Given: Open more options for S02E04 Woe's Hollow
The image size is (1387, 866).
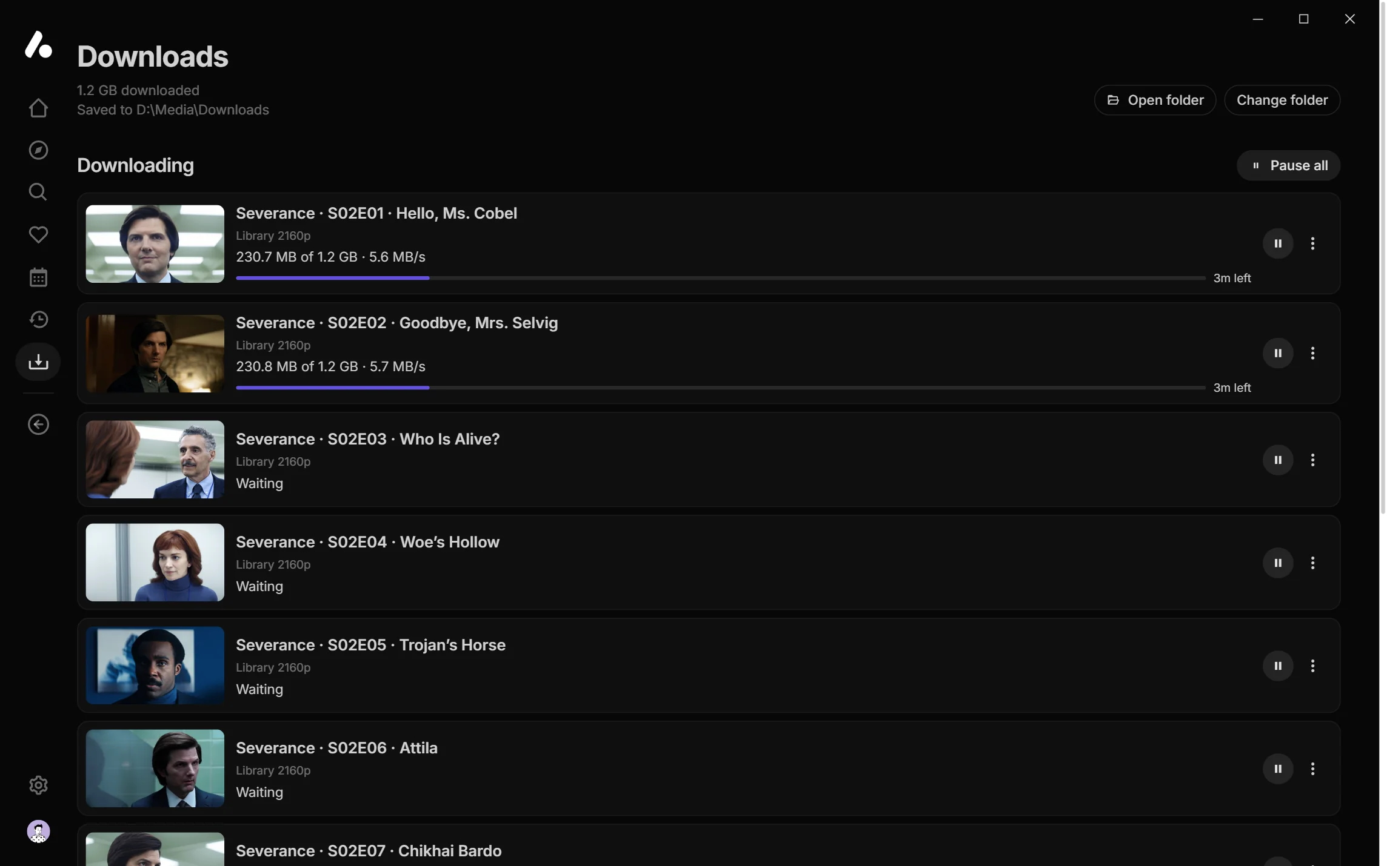Looking at the screenshot, I should [x=1312, y=563].
